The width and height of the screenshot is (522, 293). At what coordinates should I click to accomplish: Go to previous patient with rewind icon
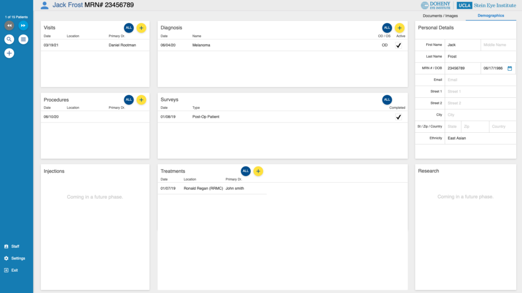[x=9, y=25]
